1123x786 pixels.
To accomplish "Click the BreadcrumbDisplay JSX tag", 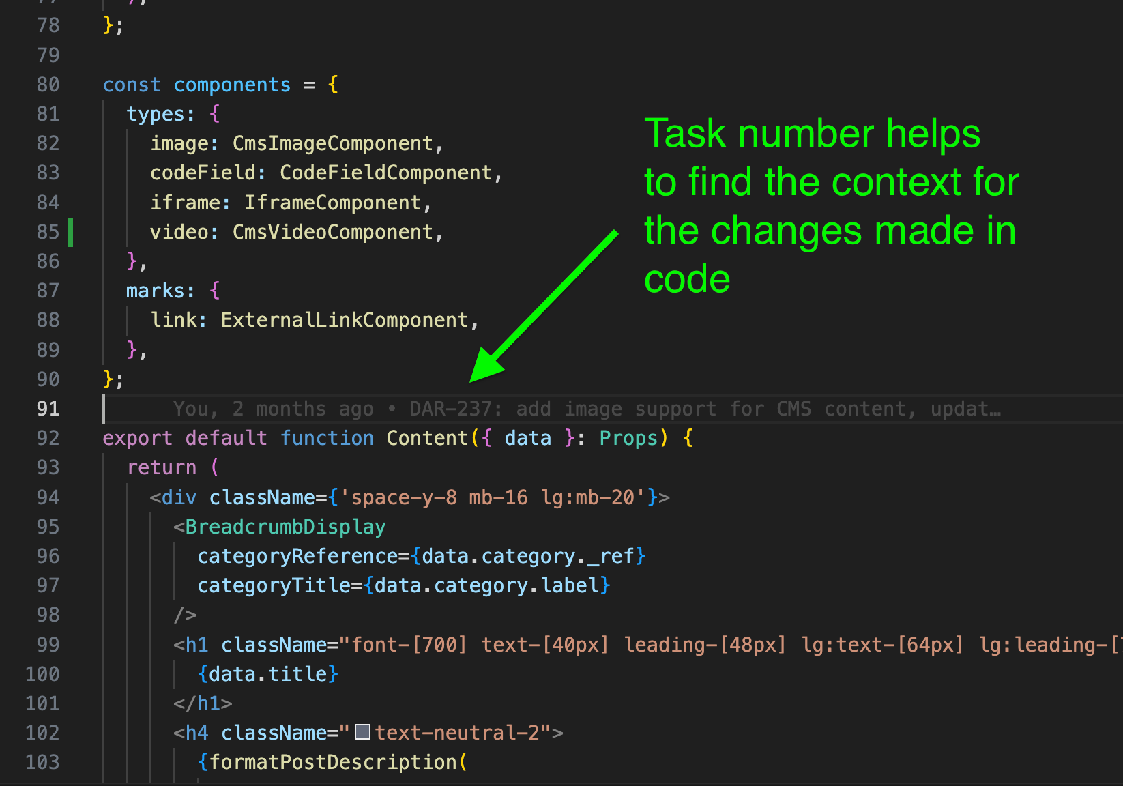I will coord(285,527).
